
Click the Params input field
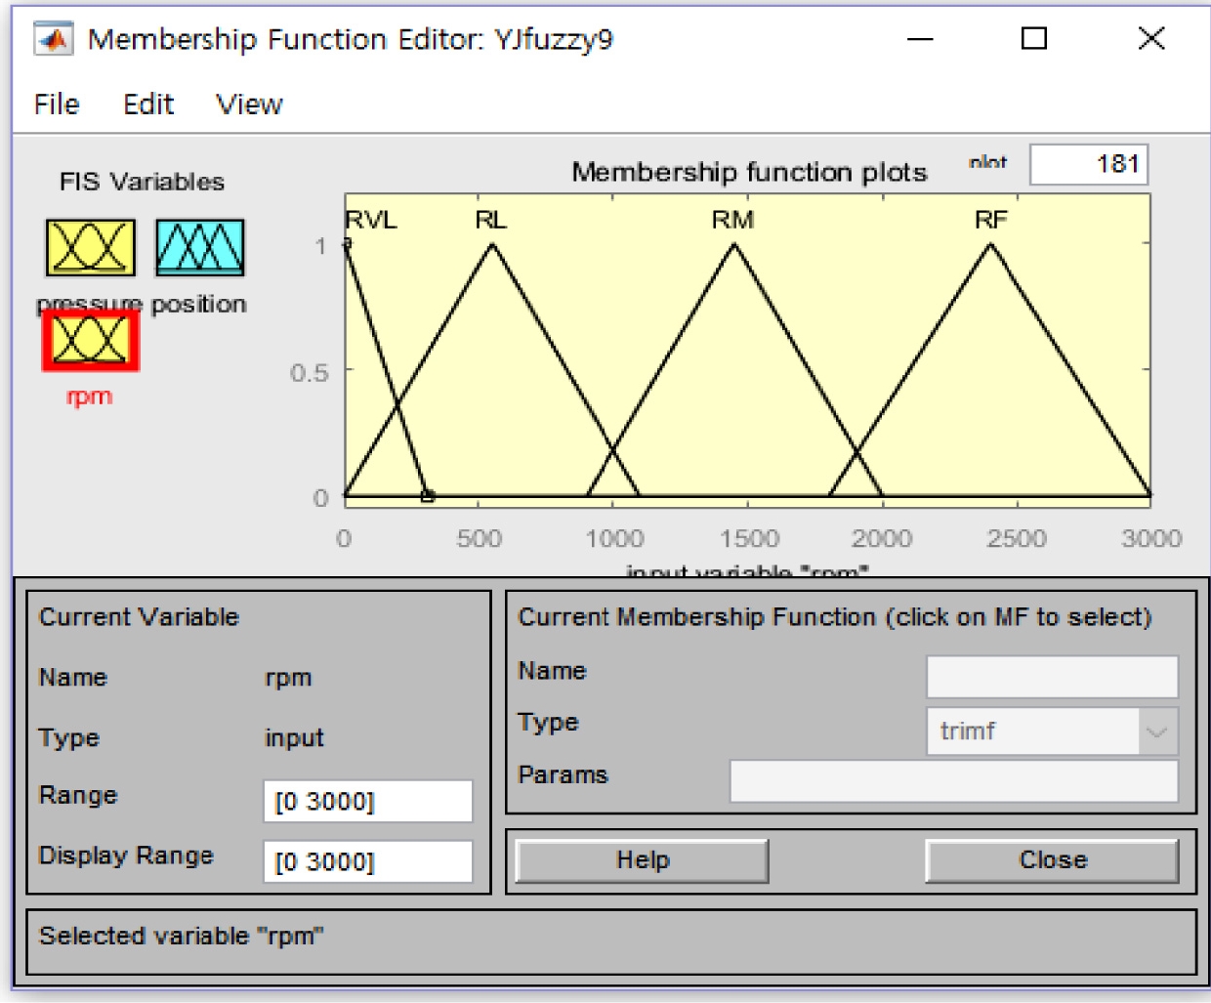pyautogui.click(x=953, y=781)
